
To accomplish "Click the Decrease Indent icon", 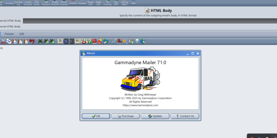I will (72, 42).
